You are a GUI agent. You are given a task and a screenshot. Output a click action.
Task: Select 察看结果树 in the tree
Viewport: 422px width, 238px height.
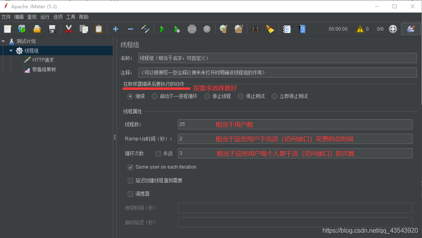pos(44,69)
